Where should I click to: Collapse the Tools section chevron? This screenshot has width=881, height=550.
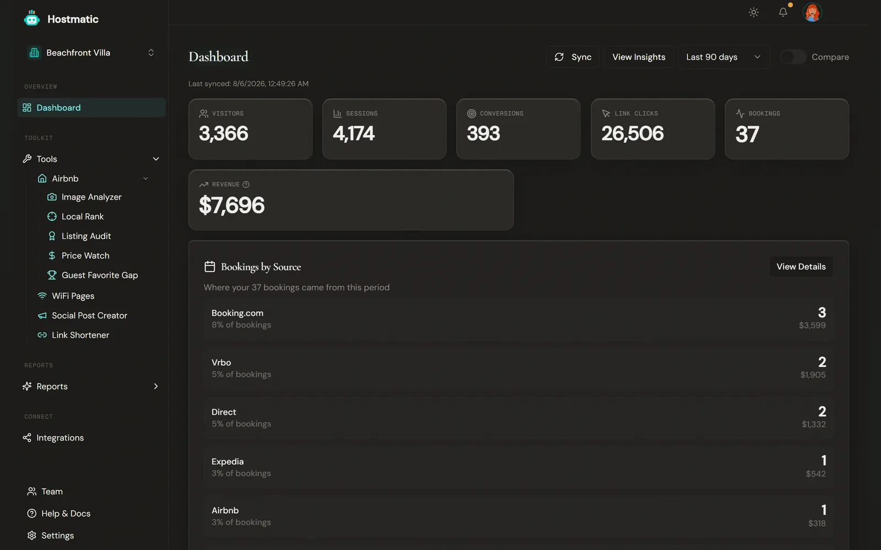pyautogui.click(x=156, y=159)
